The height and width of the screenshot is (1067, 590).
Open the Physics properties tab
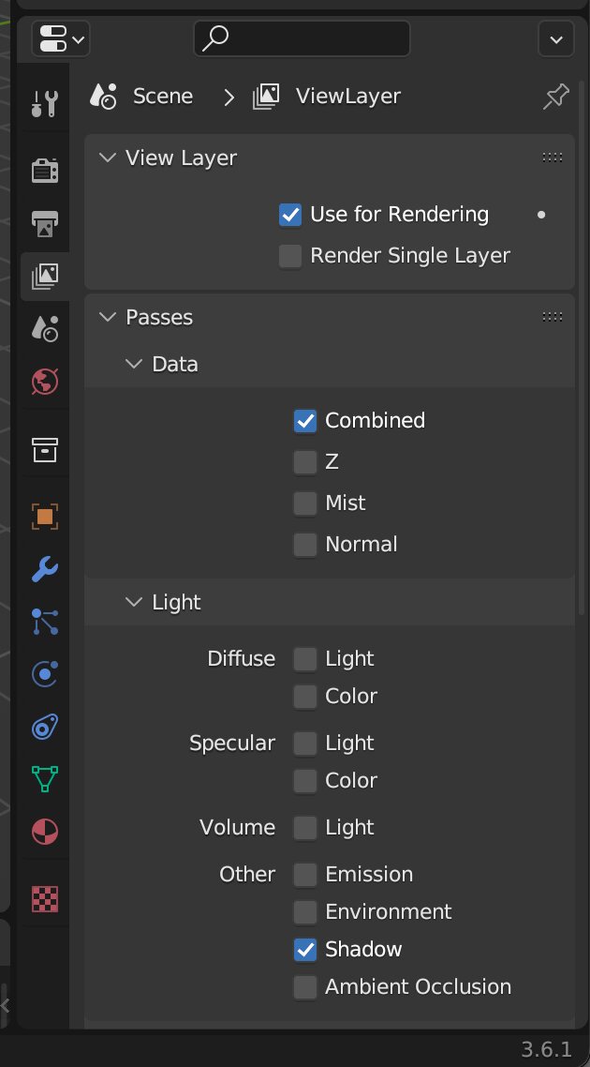tap(45, 674)
